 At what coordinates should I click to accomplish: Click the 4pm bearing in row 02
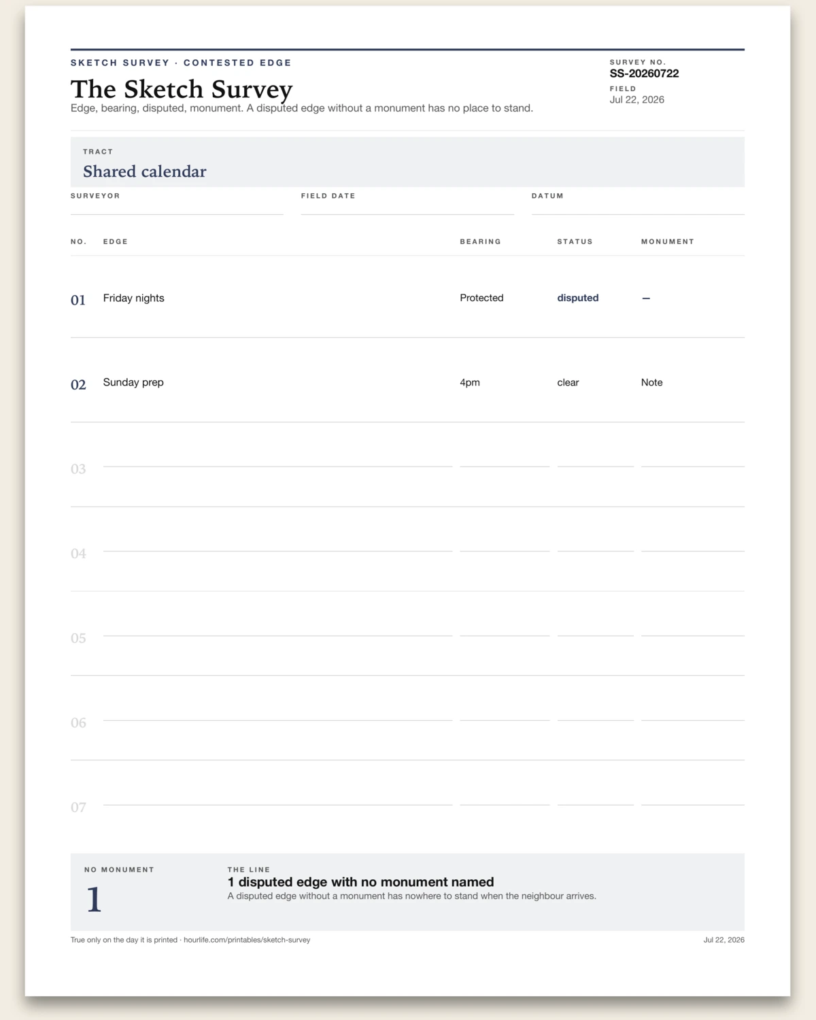click(470, 382)
